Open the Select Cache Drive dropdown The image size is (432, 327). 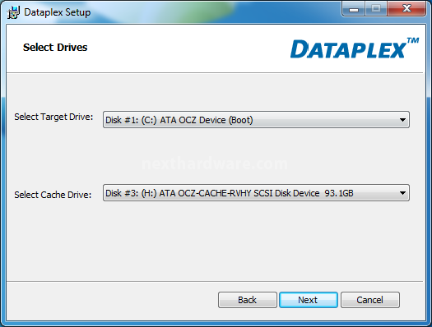pos(256,193)
